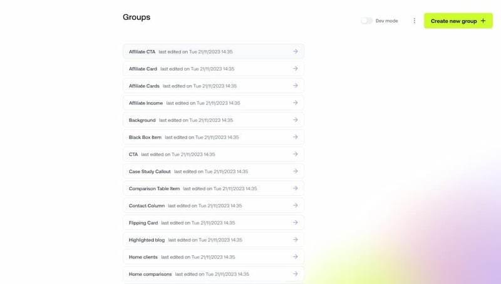Select the Contact Column group name
501x284 pixels.
point(146,206)
